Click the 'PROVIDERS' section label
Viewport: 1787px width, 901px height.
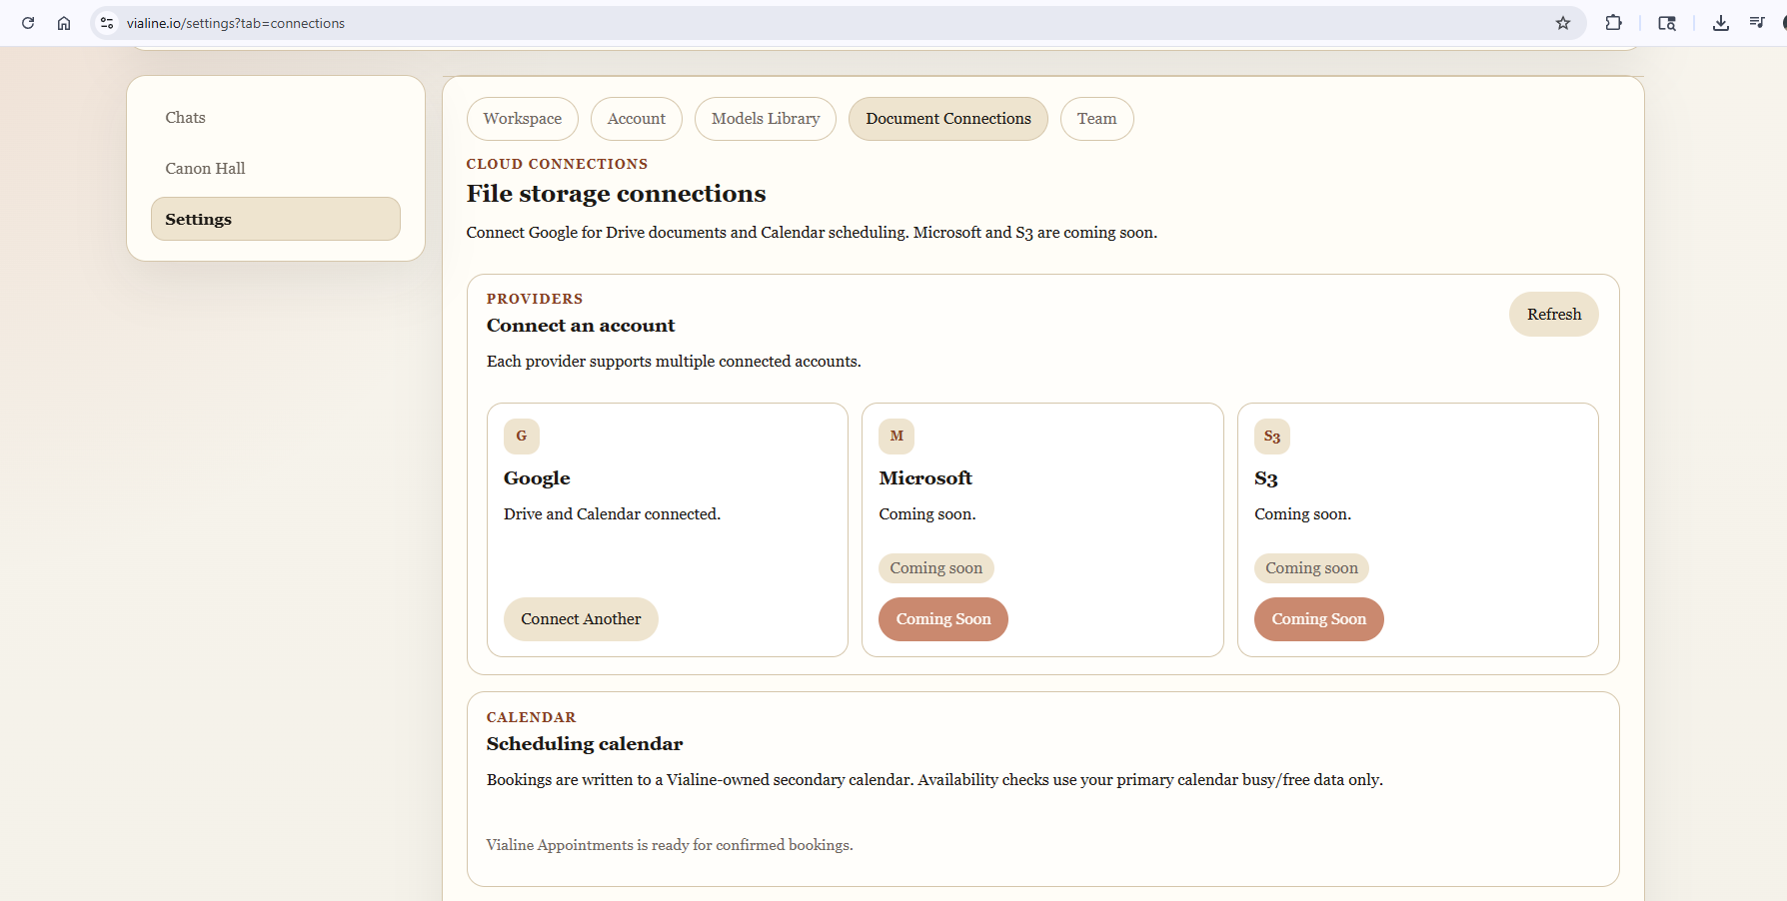click(x=535, y=299)
